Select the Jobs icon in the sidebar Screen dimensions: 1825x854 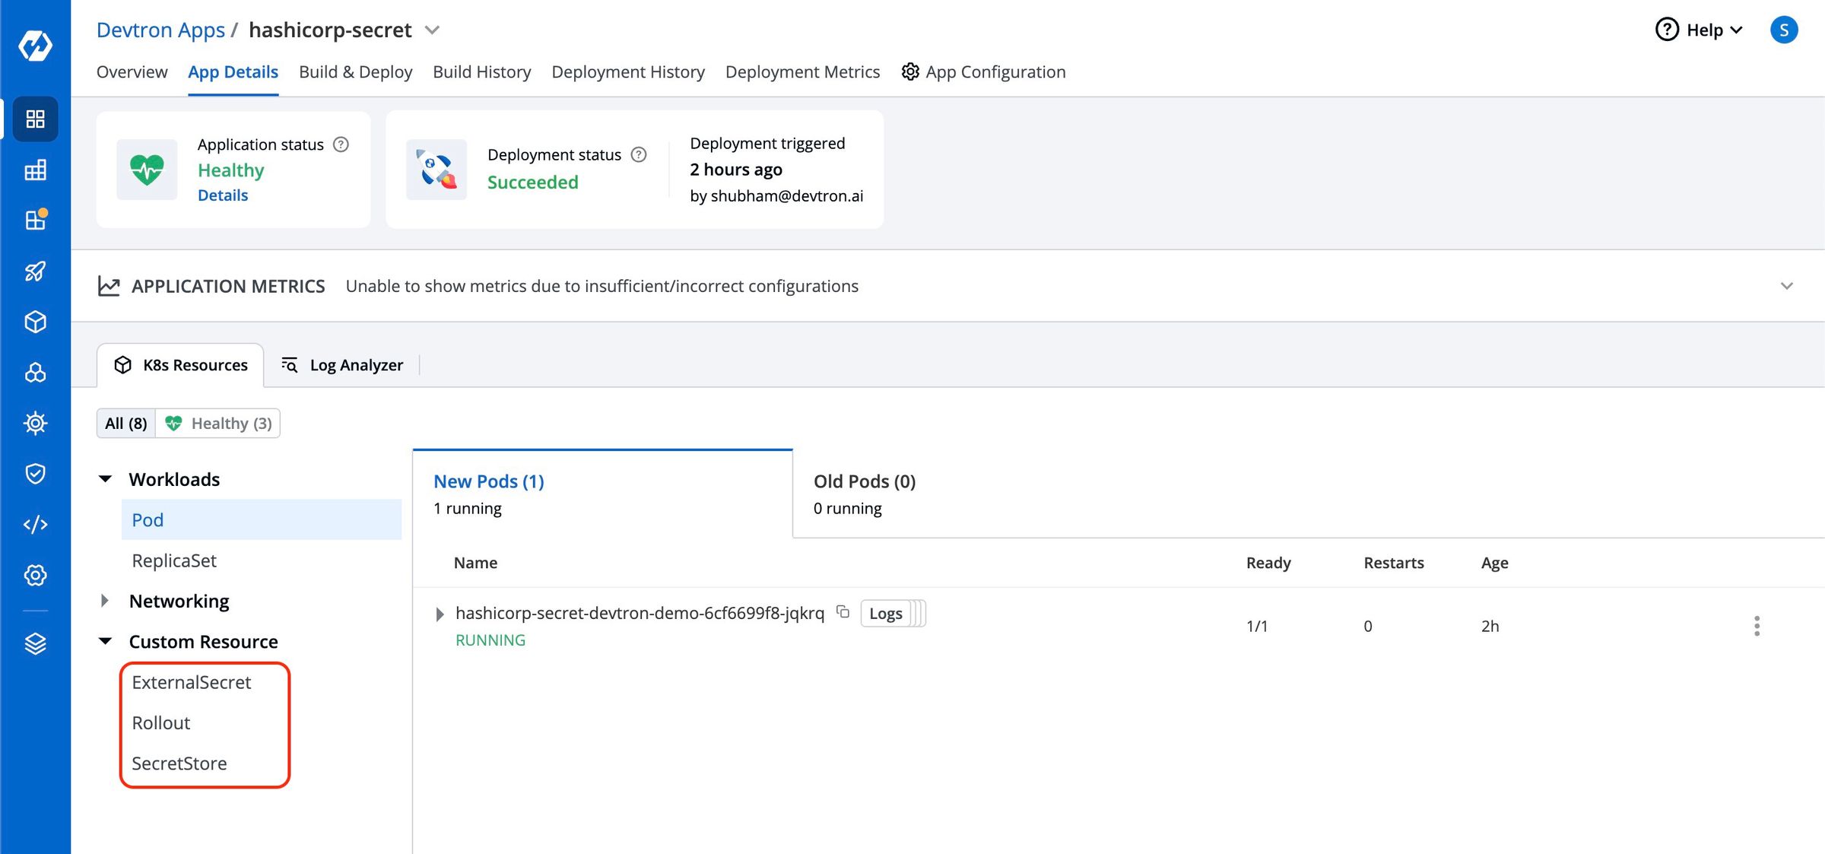click(x=35, y=170)
